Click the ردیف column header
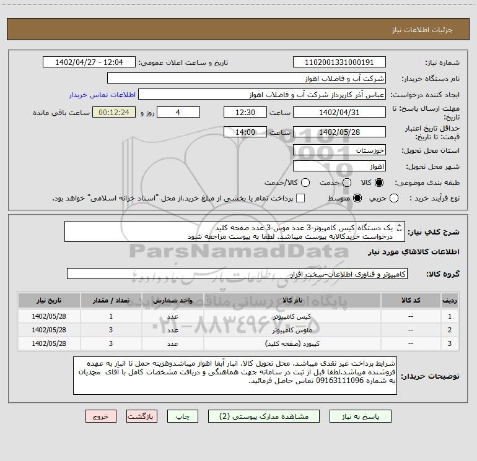The width and height of the screenshot is (477, 461). 450,301
